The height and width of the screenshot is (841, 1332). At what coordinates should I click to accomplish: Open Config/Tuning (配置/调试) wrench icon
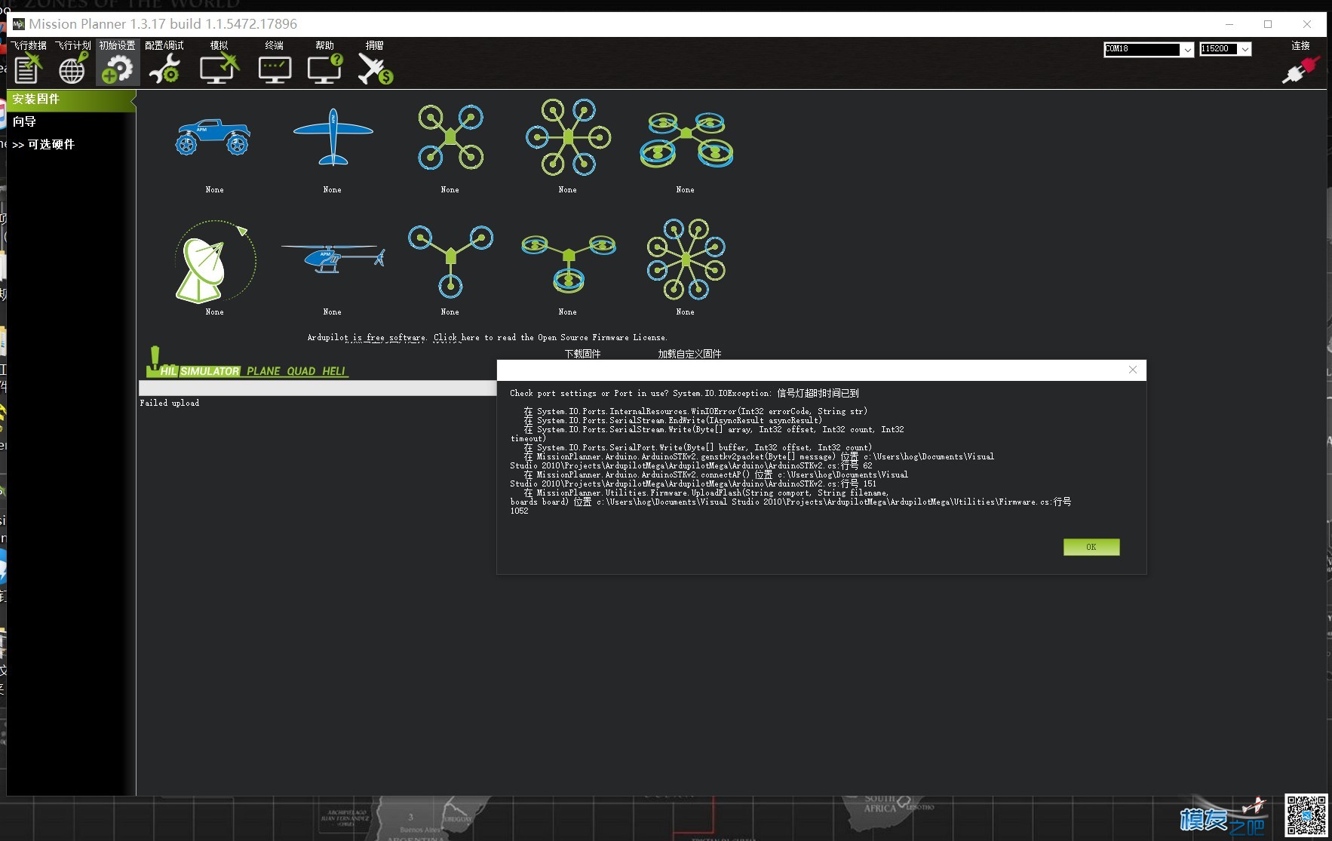pos(164,69)
